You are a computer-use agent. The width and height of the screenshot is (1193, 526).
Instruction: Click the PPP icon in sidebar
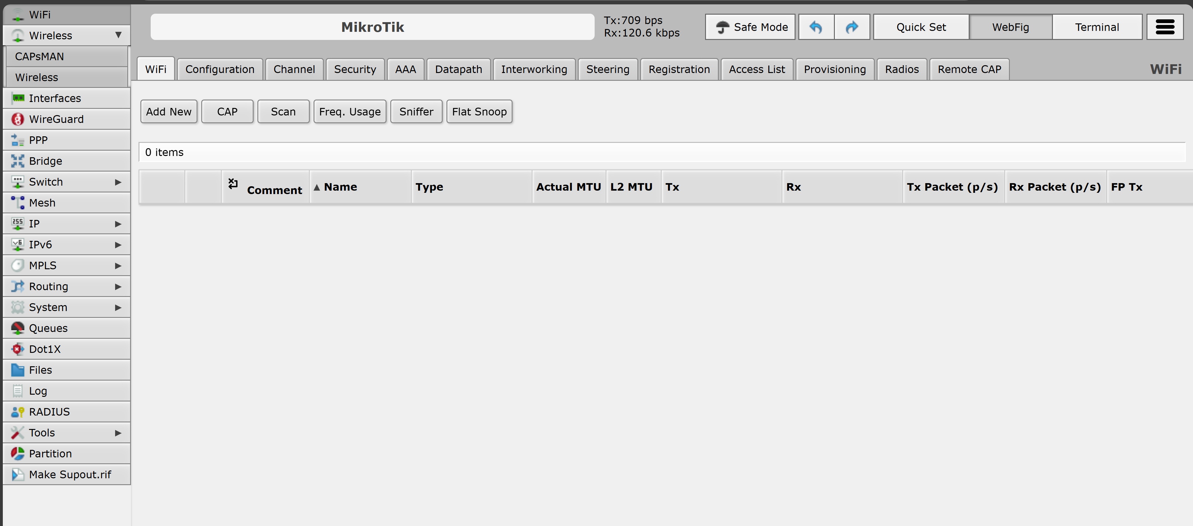coord(17,140)
